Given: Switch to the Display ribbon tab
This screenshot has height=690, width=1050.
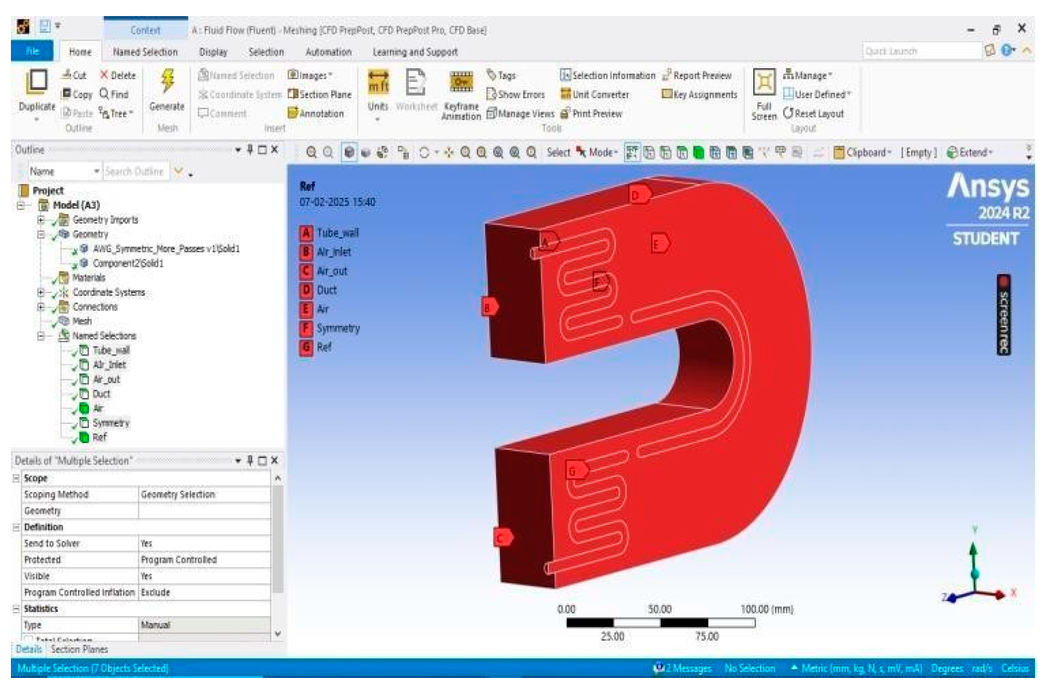Looking at the screenshot, I should 213,52.
